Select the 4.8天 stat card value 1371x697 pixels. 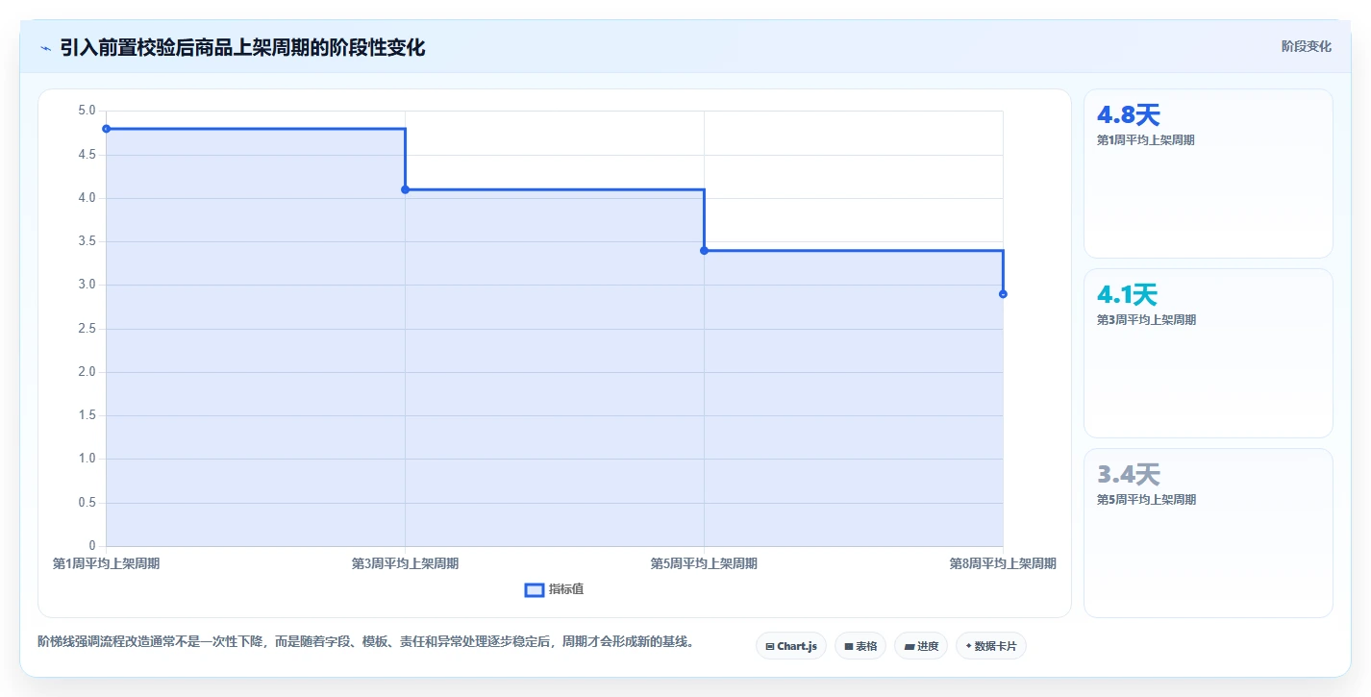click(1129, 115)
